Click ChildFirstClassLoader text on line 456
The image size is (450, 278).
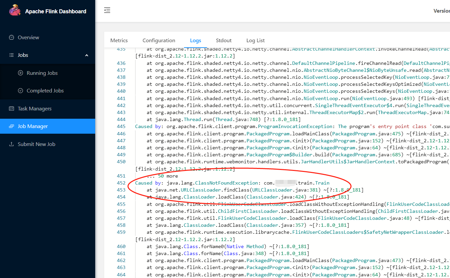(248, 211)
